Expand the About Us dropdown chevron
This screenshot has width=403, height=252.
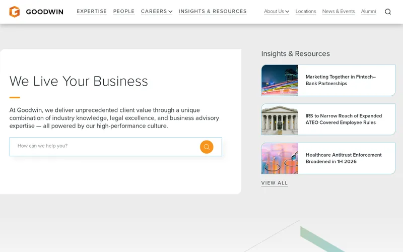(287, 12)
